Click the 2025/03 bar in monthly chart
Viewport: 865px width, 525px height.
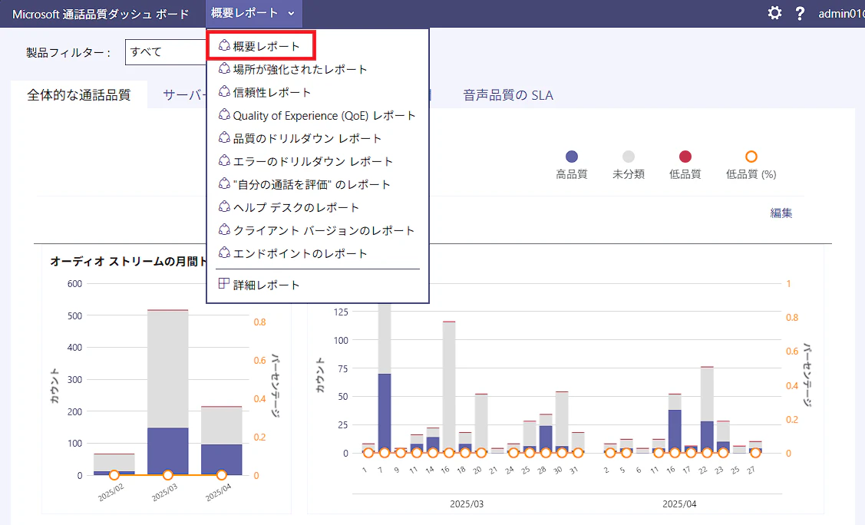[x=167, y=392]
